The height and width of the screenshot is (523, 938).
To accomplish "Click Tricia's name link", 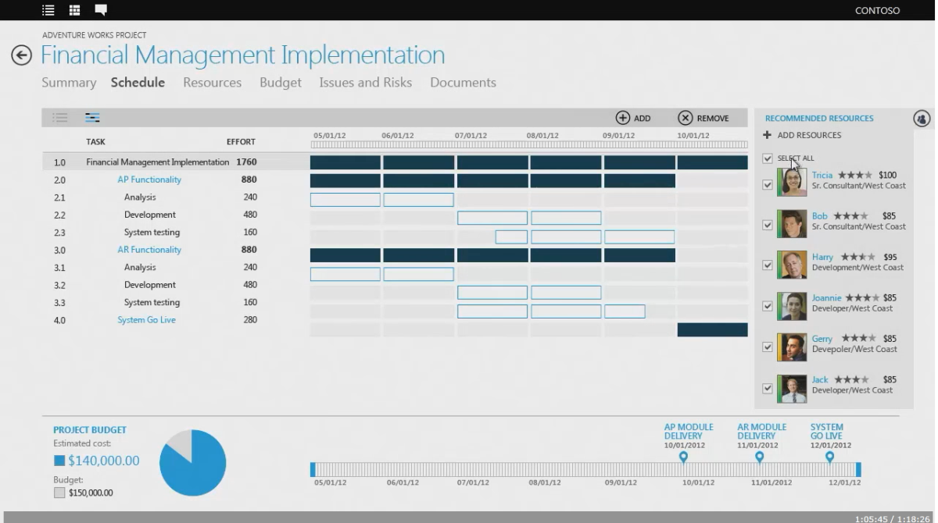I will coord(822,176).
